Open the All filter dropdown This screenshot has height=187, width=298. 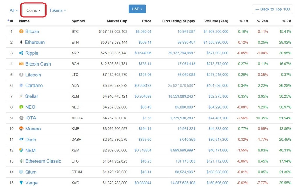(x=14, y=10)
